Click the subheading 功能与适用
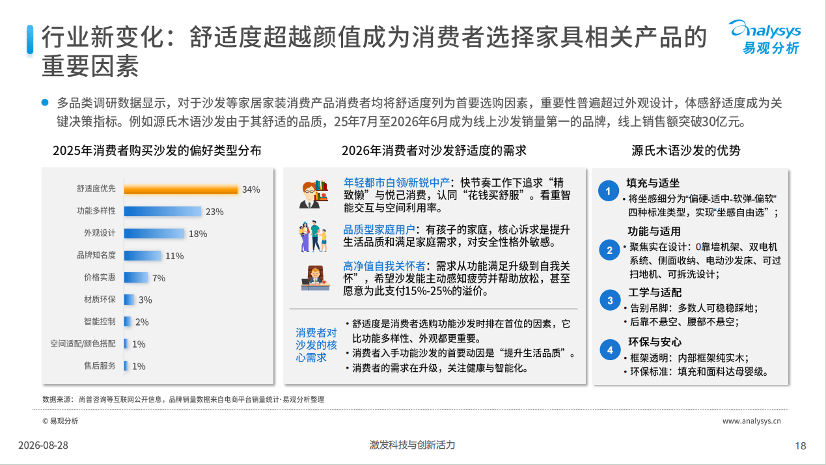This screenshot has width=826, height=465. pyautogui.click(x=654, y=231)
